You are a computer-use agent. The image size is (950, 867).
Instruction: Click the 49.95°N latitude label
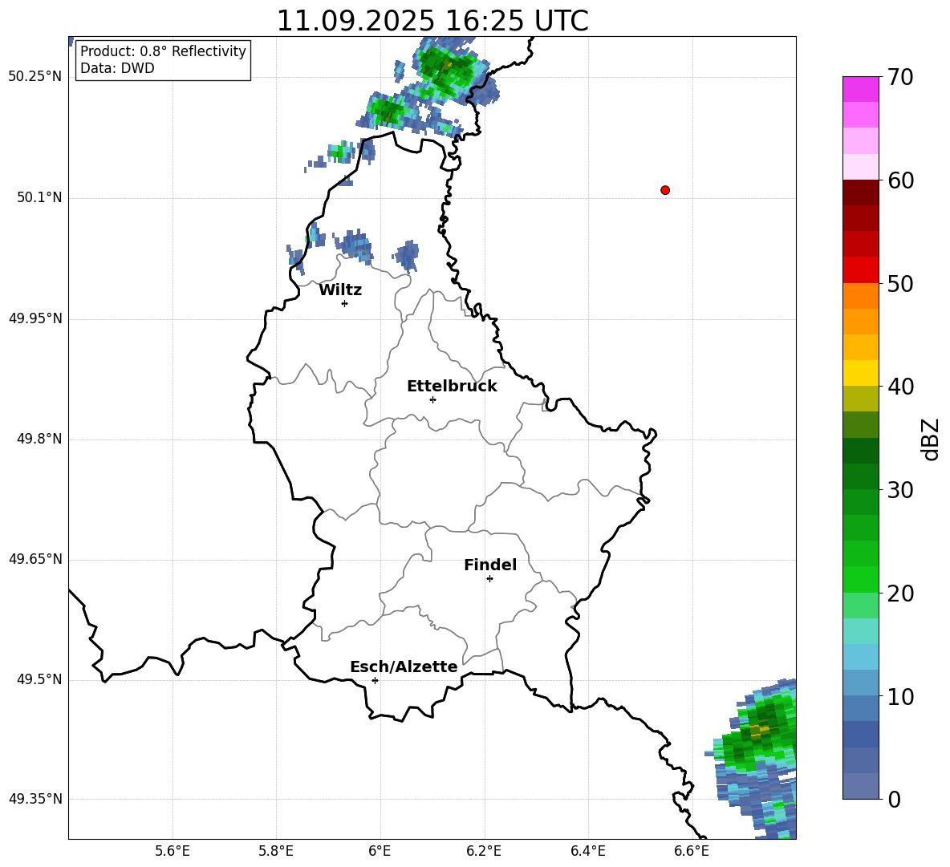[35, 318]
